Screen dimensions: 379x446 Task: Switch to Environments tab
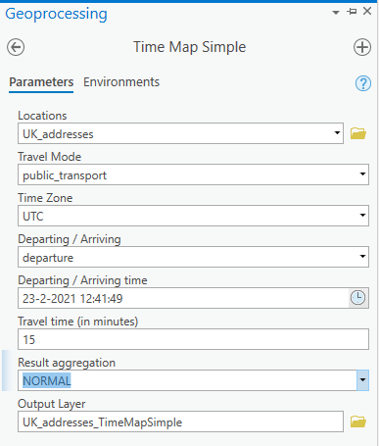point(121,82)
